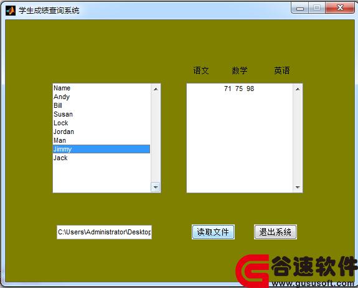
Task: Click the file path input field
Action: (104, 233)
